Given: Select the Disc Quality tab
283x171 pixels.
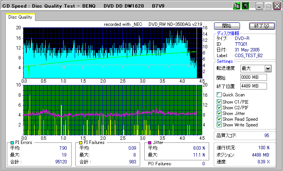Looking at the screenshot, I should [21, 17].
